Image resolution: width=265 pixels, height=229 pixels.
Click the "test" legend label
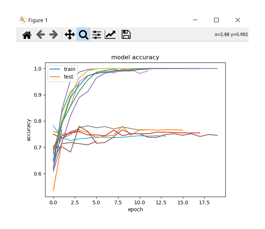click(68, 77)
